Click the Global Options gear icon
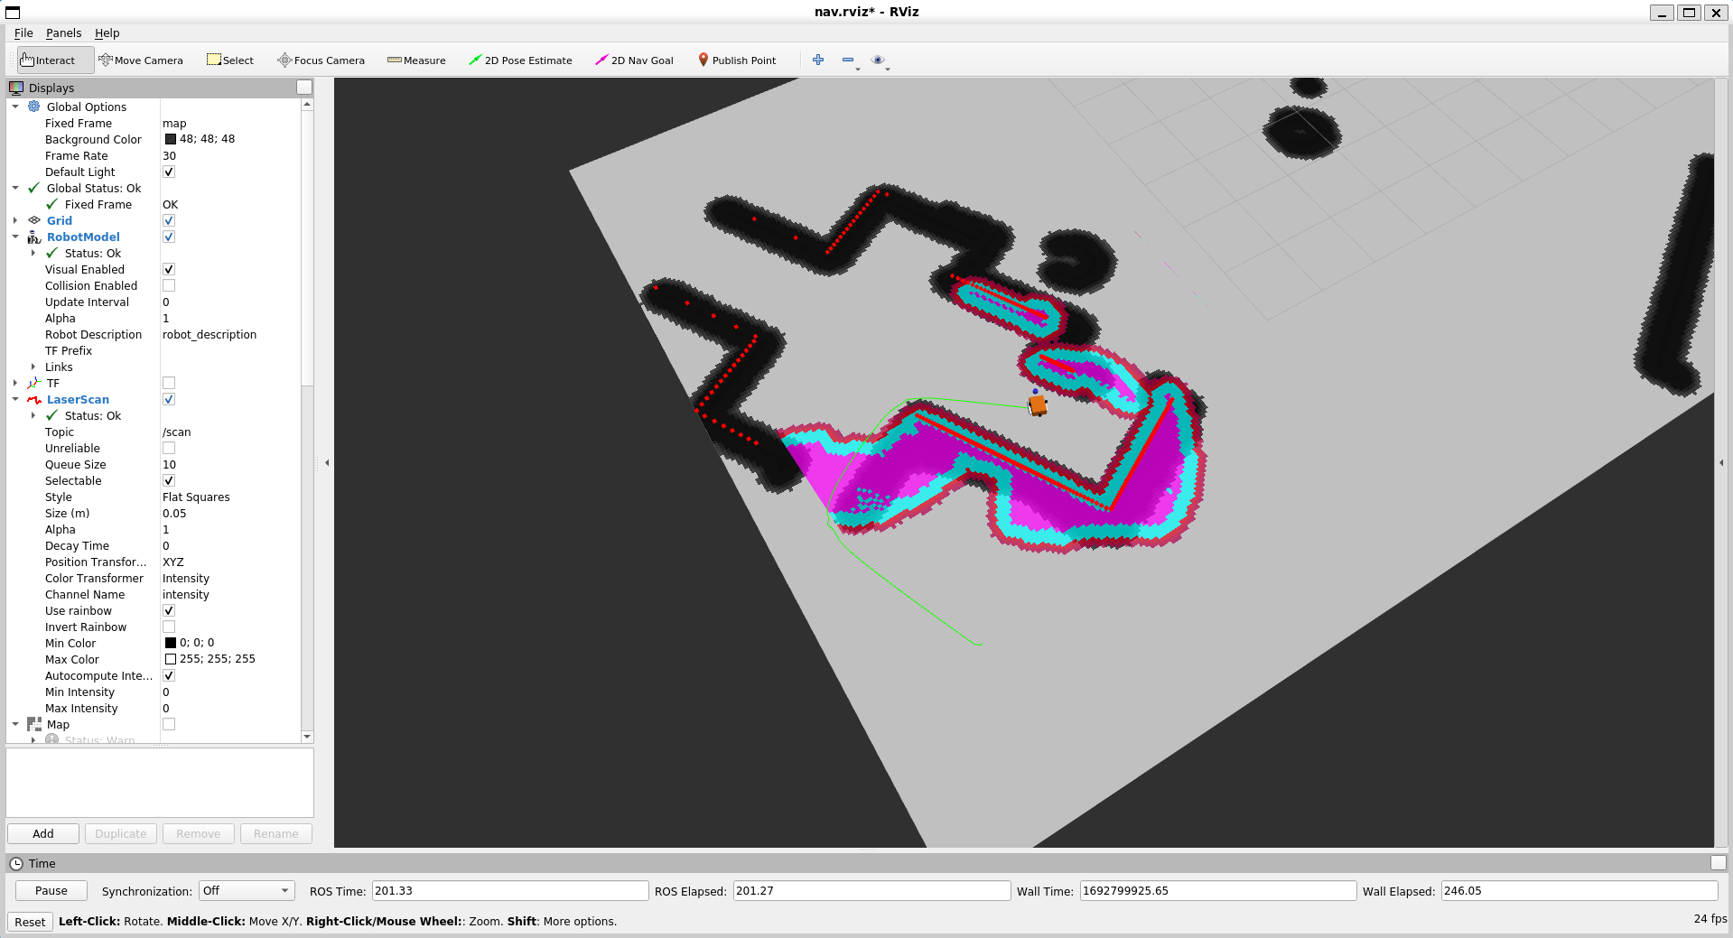 click(x=34, y=107)
